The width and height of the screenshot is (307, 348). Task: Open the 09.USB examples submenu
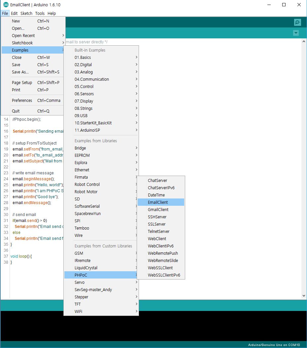(101, 116)
